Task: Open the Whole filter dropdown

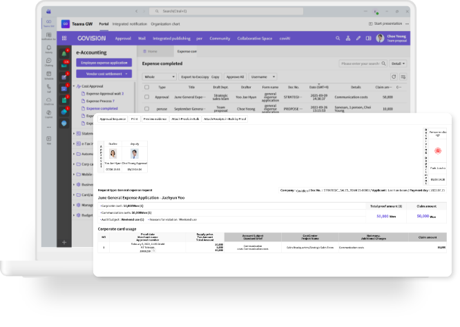Action: point(159,77)
